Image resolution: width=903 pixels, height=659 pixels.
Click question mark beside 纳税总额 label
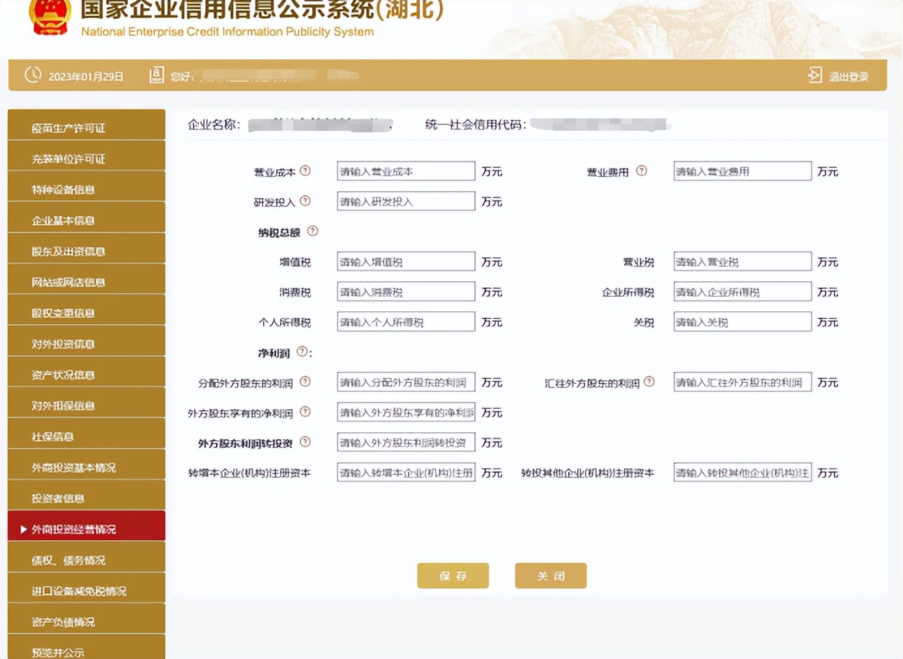[313, 231]
